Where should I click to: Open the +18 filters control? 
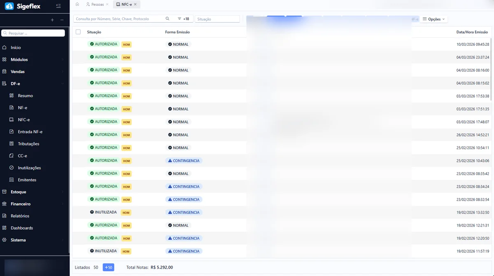[184, 19]
